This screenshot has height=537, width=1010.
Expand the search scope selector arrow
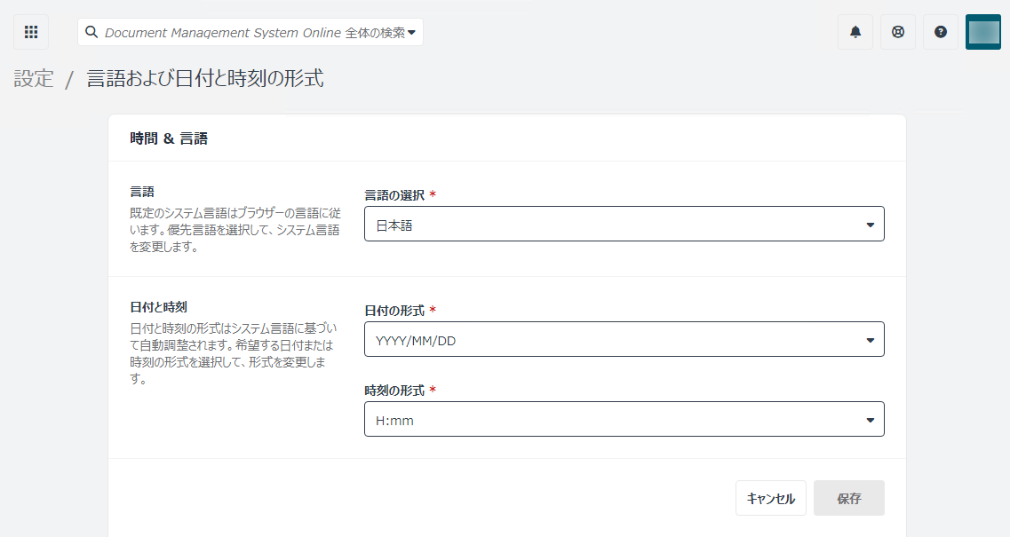(414, 31)
